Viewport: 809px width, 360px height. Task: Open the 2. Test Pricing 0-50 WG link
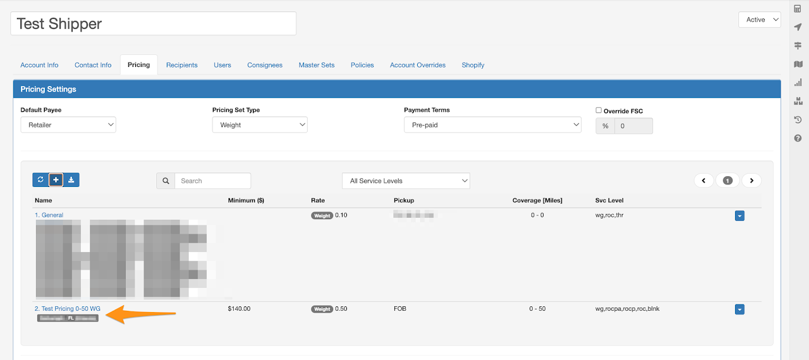[x=68, y=309]
